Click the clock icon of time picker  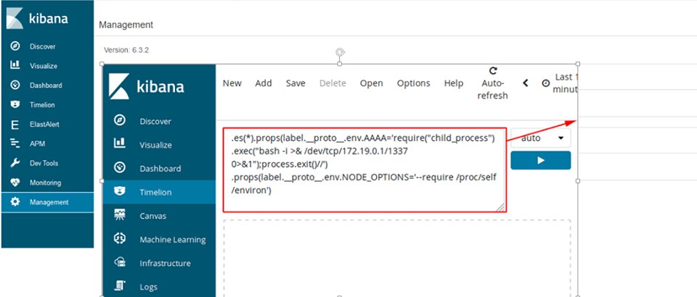click(546, 83)
